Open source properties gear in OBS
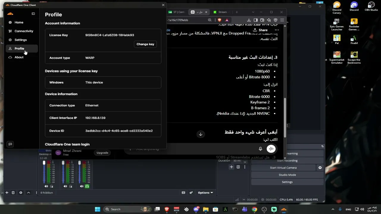381x214 pixels. 21,193
